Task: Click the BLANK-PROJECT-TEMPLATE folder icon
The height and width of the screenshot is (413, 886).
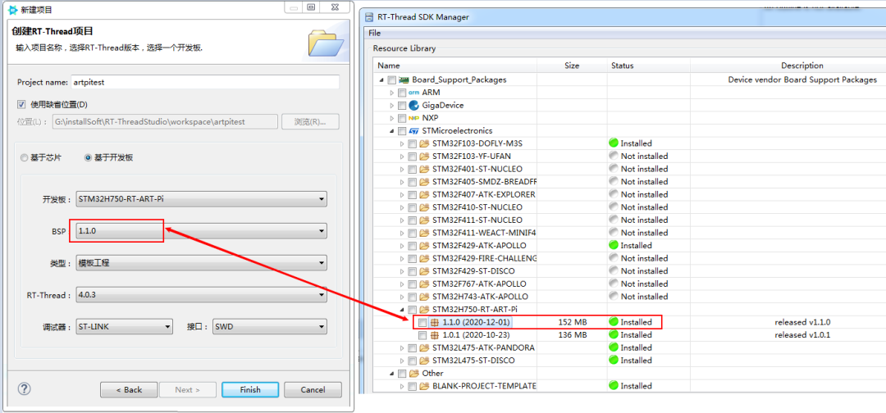Action: click(425, 386)
